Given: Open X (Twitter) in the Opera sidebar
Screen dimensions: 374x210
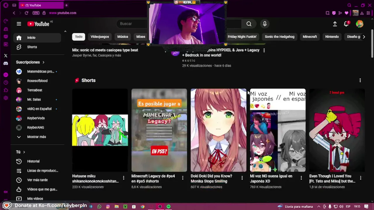Looking at the screenshot, I should 6,55.
